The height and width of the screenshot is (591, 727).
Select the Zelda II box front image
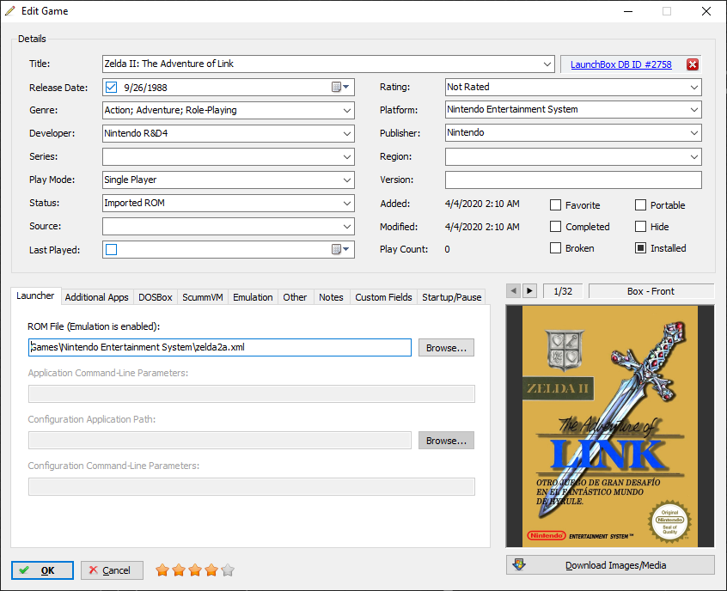610,426
